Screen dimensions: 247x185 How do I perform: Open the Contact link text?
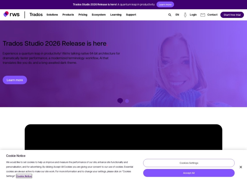[x=212, y=14]
